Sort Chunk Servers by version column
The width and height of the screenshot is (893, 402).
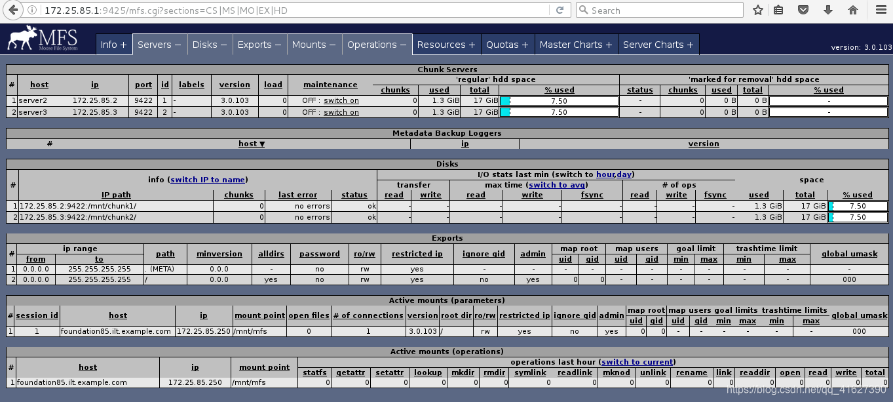235,85
